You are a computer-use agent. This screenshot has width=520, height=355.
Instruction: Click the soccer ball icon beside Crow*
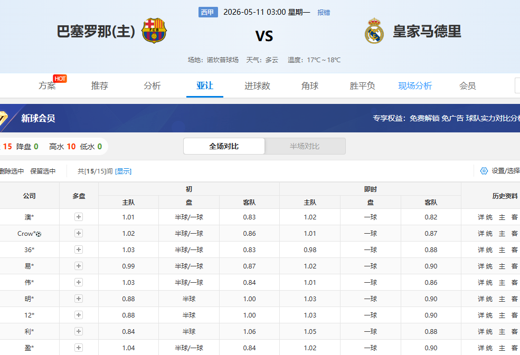click(x=39, y=234)
